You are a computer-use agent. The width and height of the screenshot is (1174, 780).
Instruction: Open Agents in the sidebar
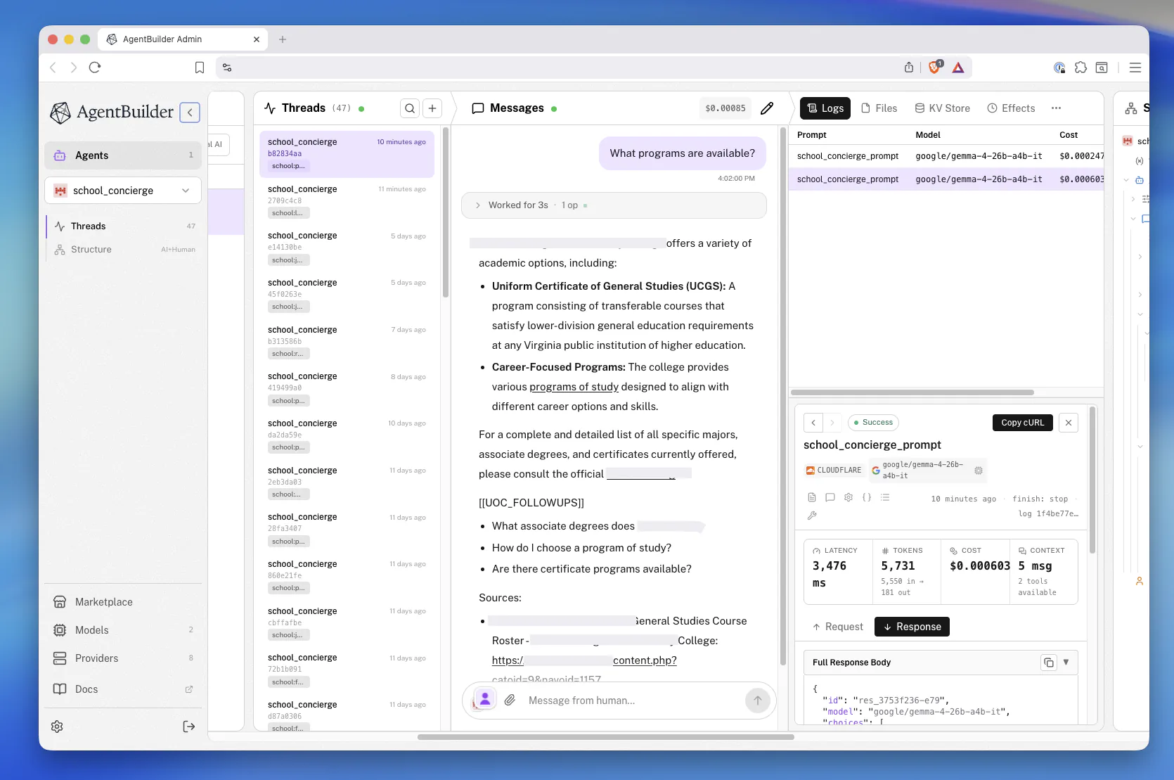pos(123,155)
